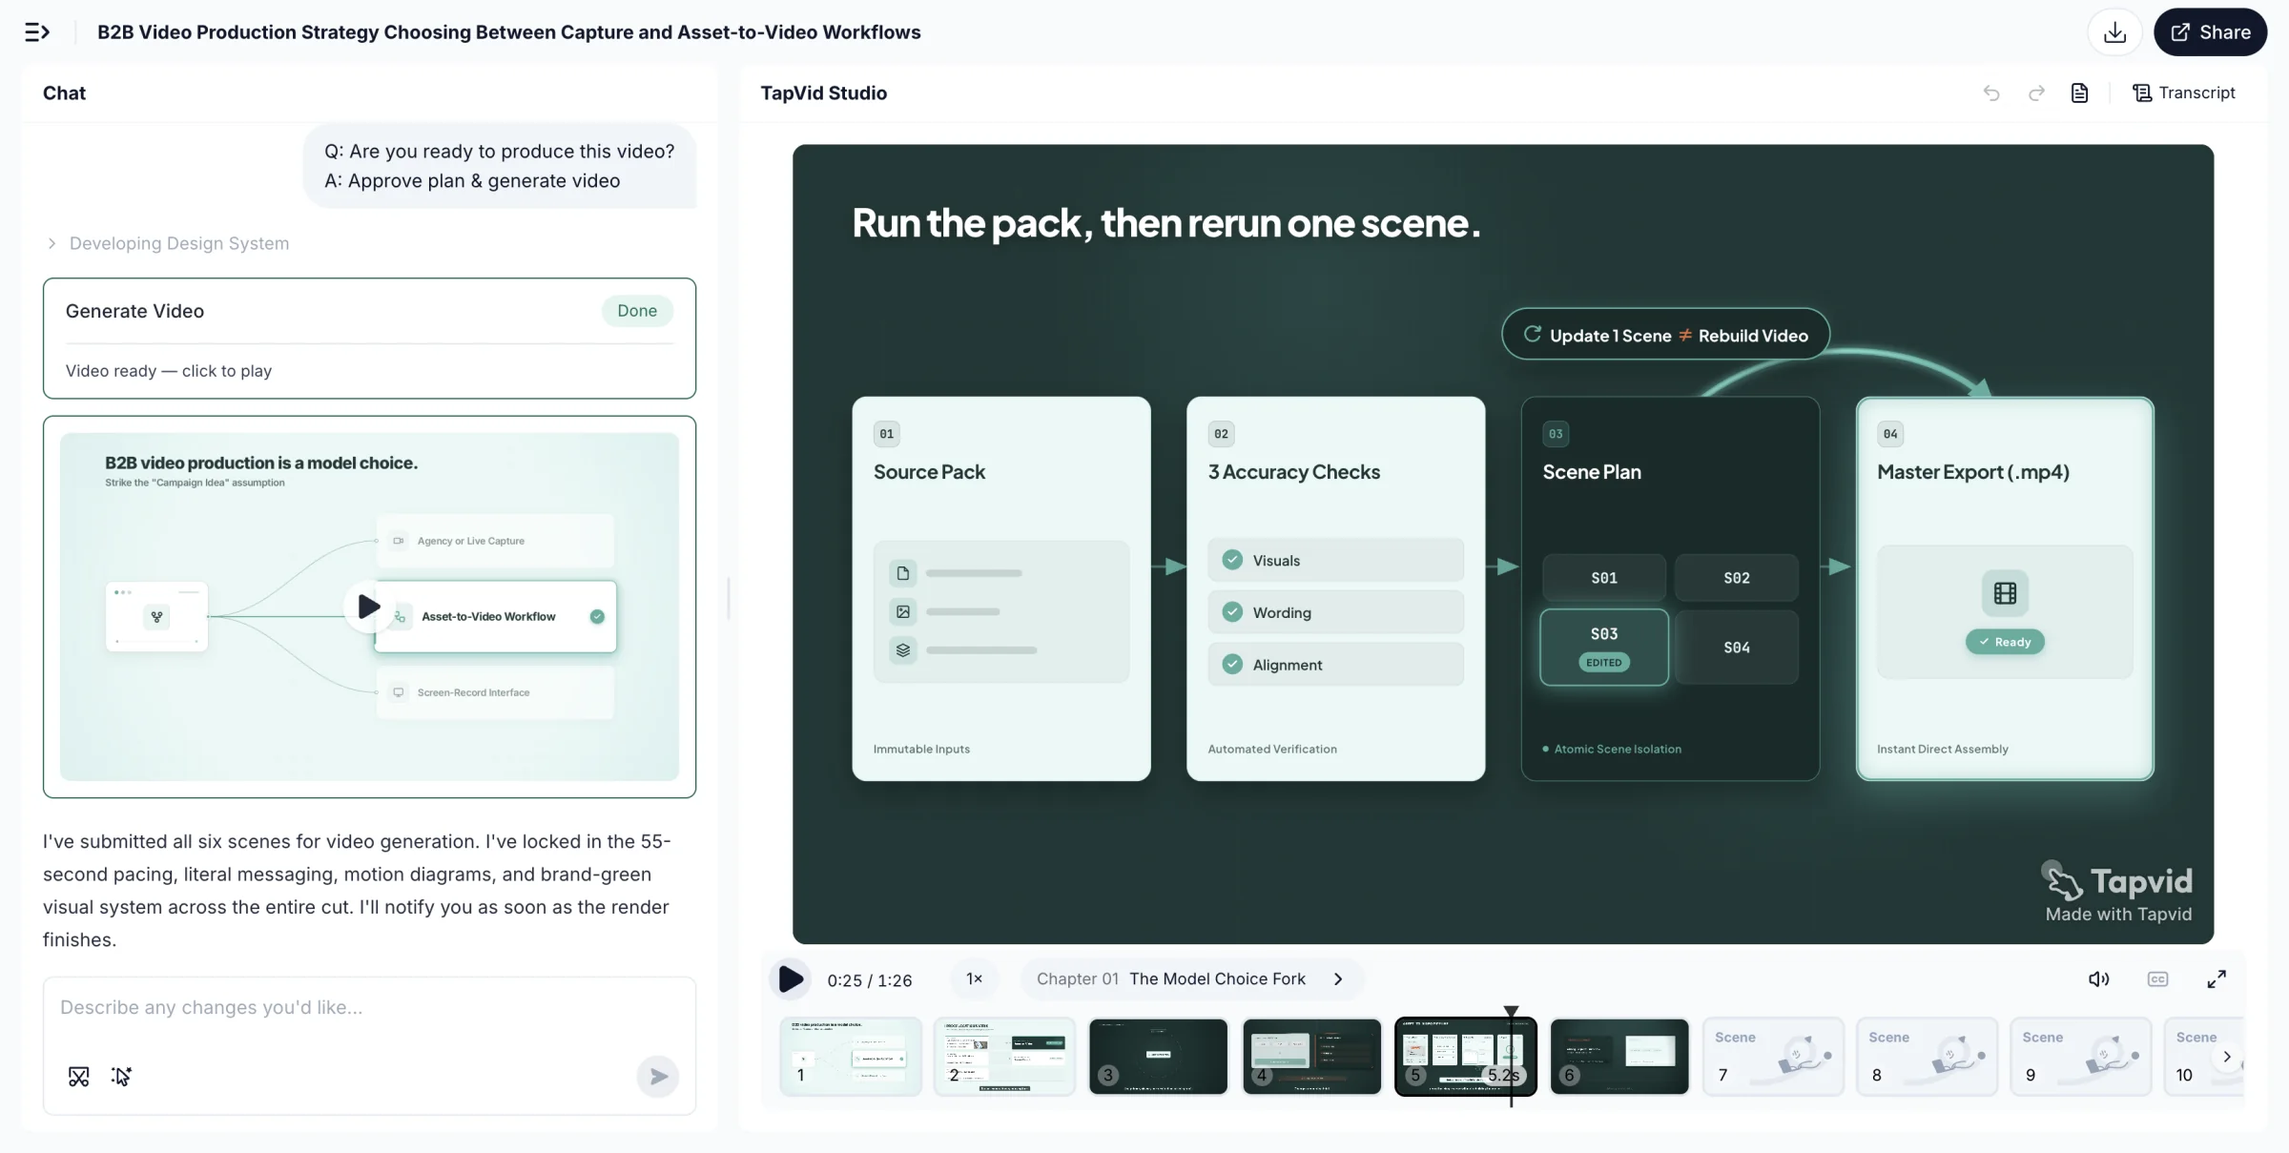Click next arrow on scene strip
Image resolution: width=2289 pixels, height=1153 pixels.
tap(2227, 1057)
